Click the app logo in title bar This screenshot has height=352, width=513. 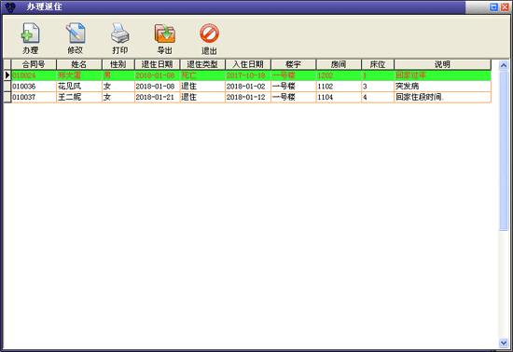[x=10, y=7]
